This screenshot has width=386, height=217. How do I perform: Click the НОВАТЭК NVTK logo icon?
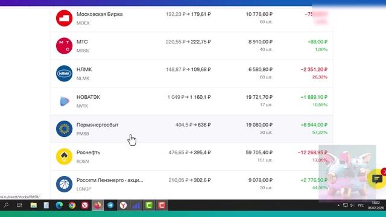click(x=64, y=101)
